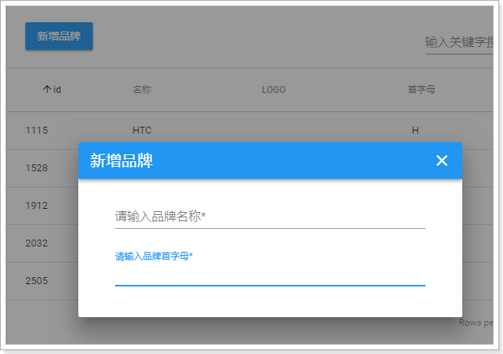Image resolution: width=503 pixels, height=354 pixels.
Task: Click into the 请输入品牌名称 field
Action: click(x=270, y=217)
